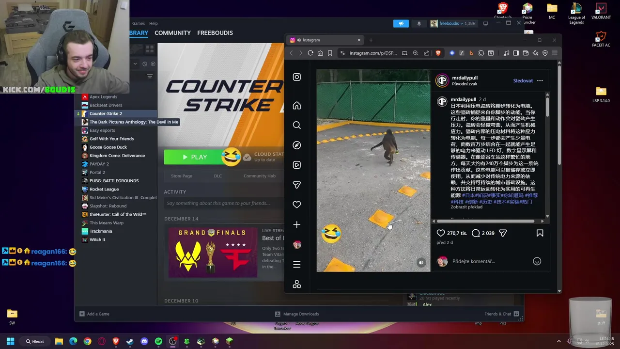Image resolution: width=620 pixels, height=349 pixels.
Task: Click Instagram logo at sidebar top
Action: pos(297,77)
